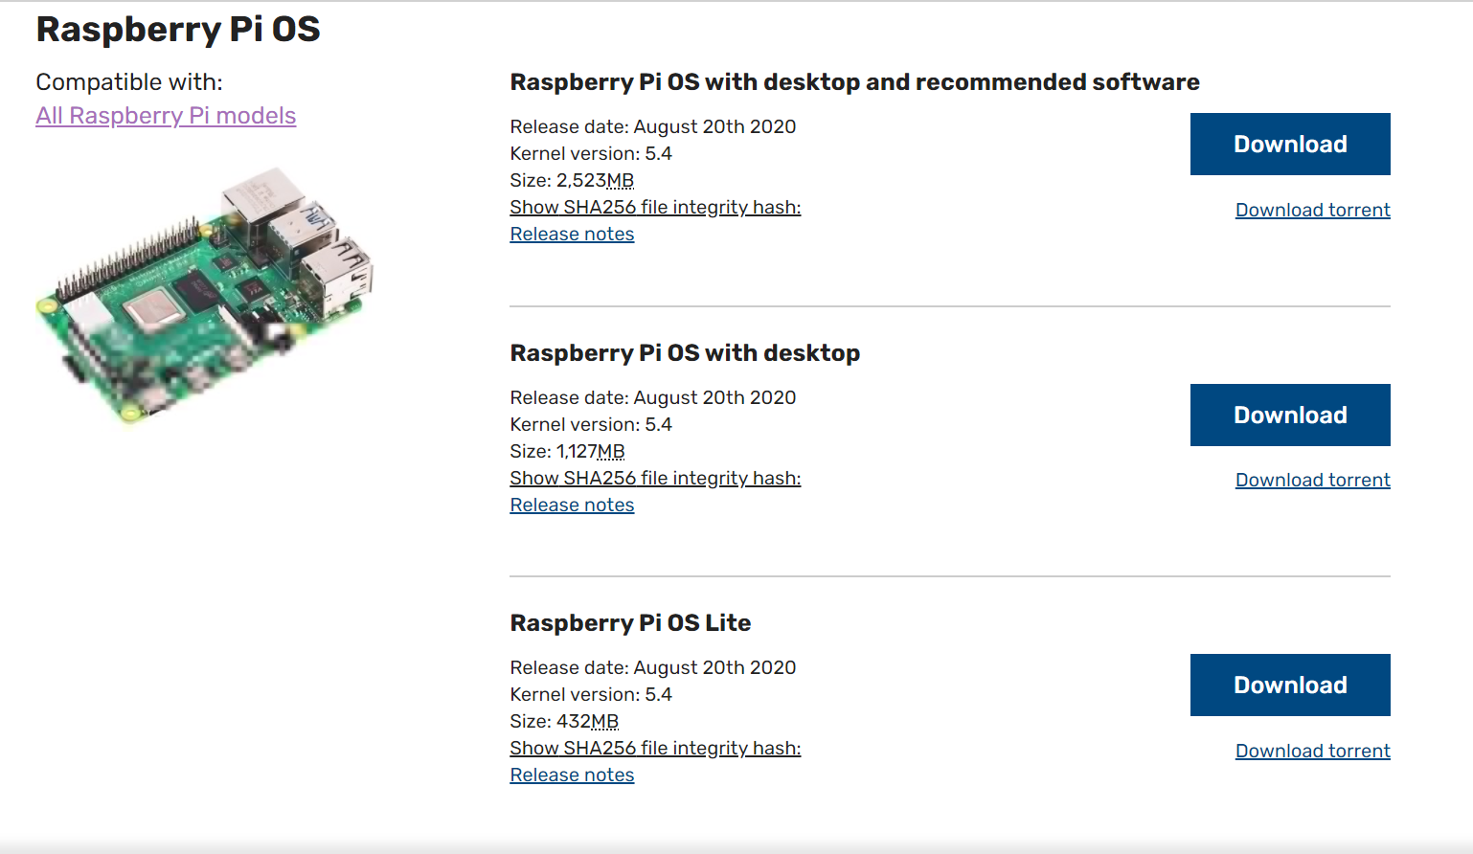Get the torrent for the 1,127MB desktop image
This screenshot has height=854, width=1473.
tap(1312, 480)
